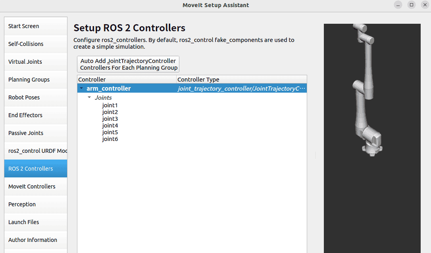
Task: Collapse the Joints subtree arrow
Action: point(89,98)
